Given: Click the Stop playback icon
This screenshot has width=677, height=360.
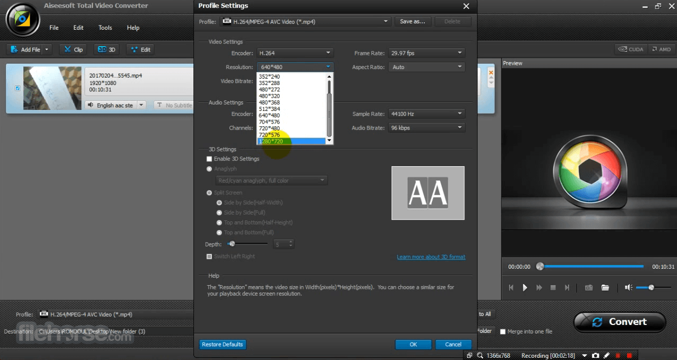Looking at the screenshot, I should click(553, 287).
